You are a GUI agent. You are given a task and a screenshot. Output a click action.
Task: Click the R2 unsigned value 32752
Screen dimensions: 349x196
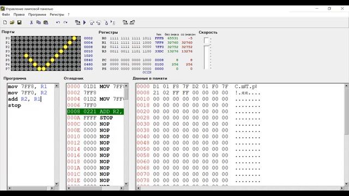click(173, 47)
